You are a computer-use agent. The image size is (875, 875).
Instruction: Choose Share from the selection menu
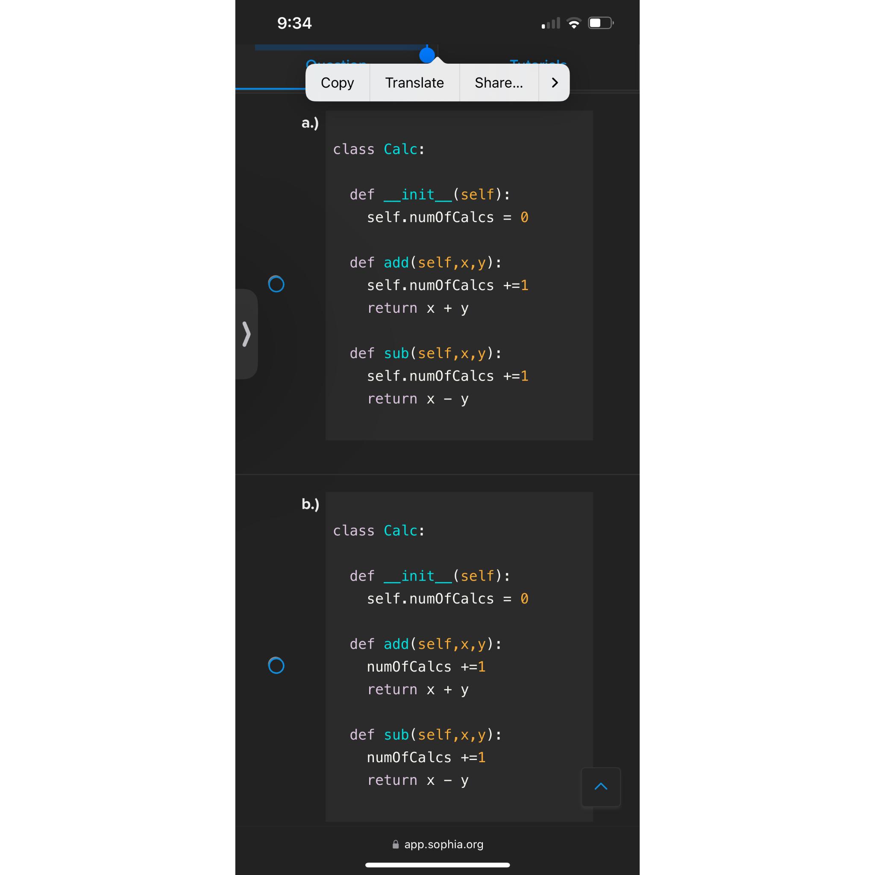498,83
